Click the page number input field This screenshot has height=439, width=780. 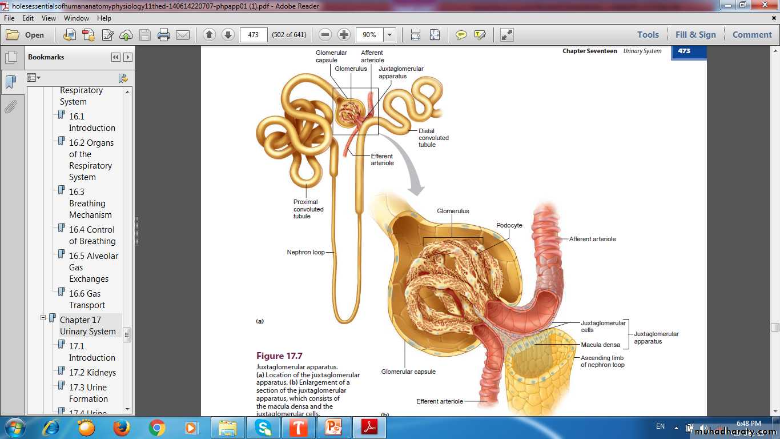point(254,35)
